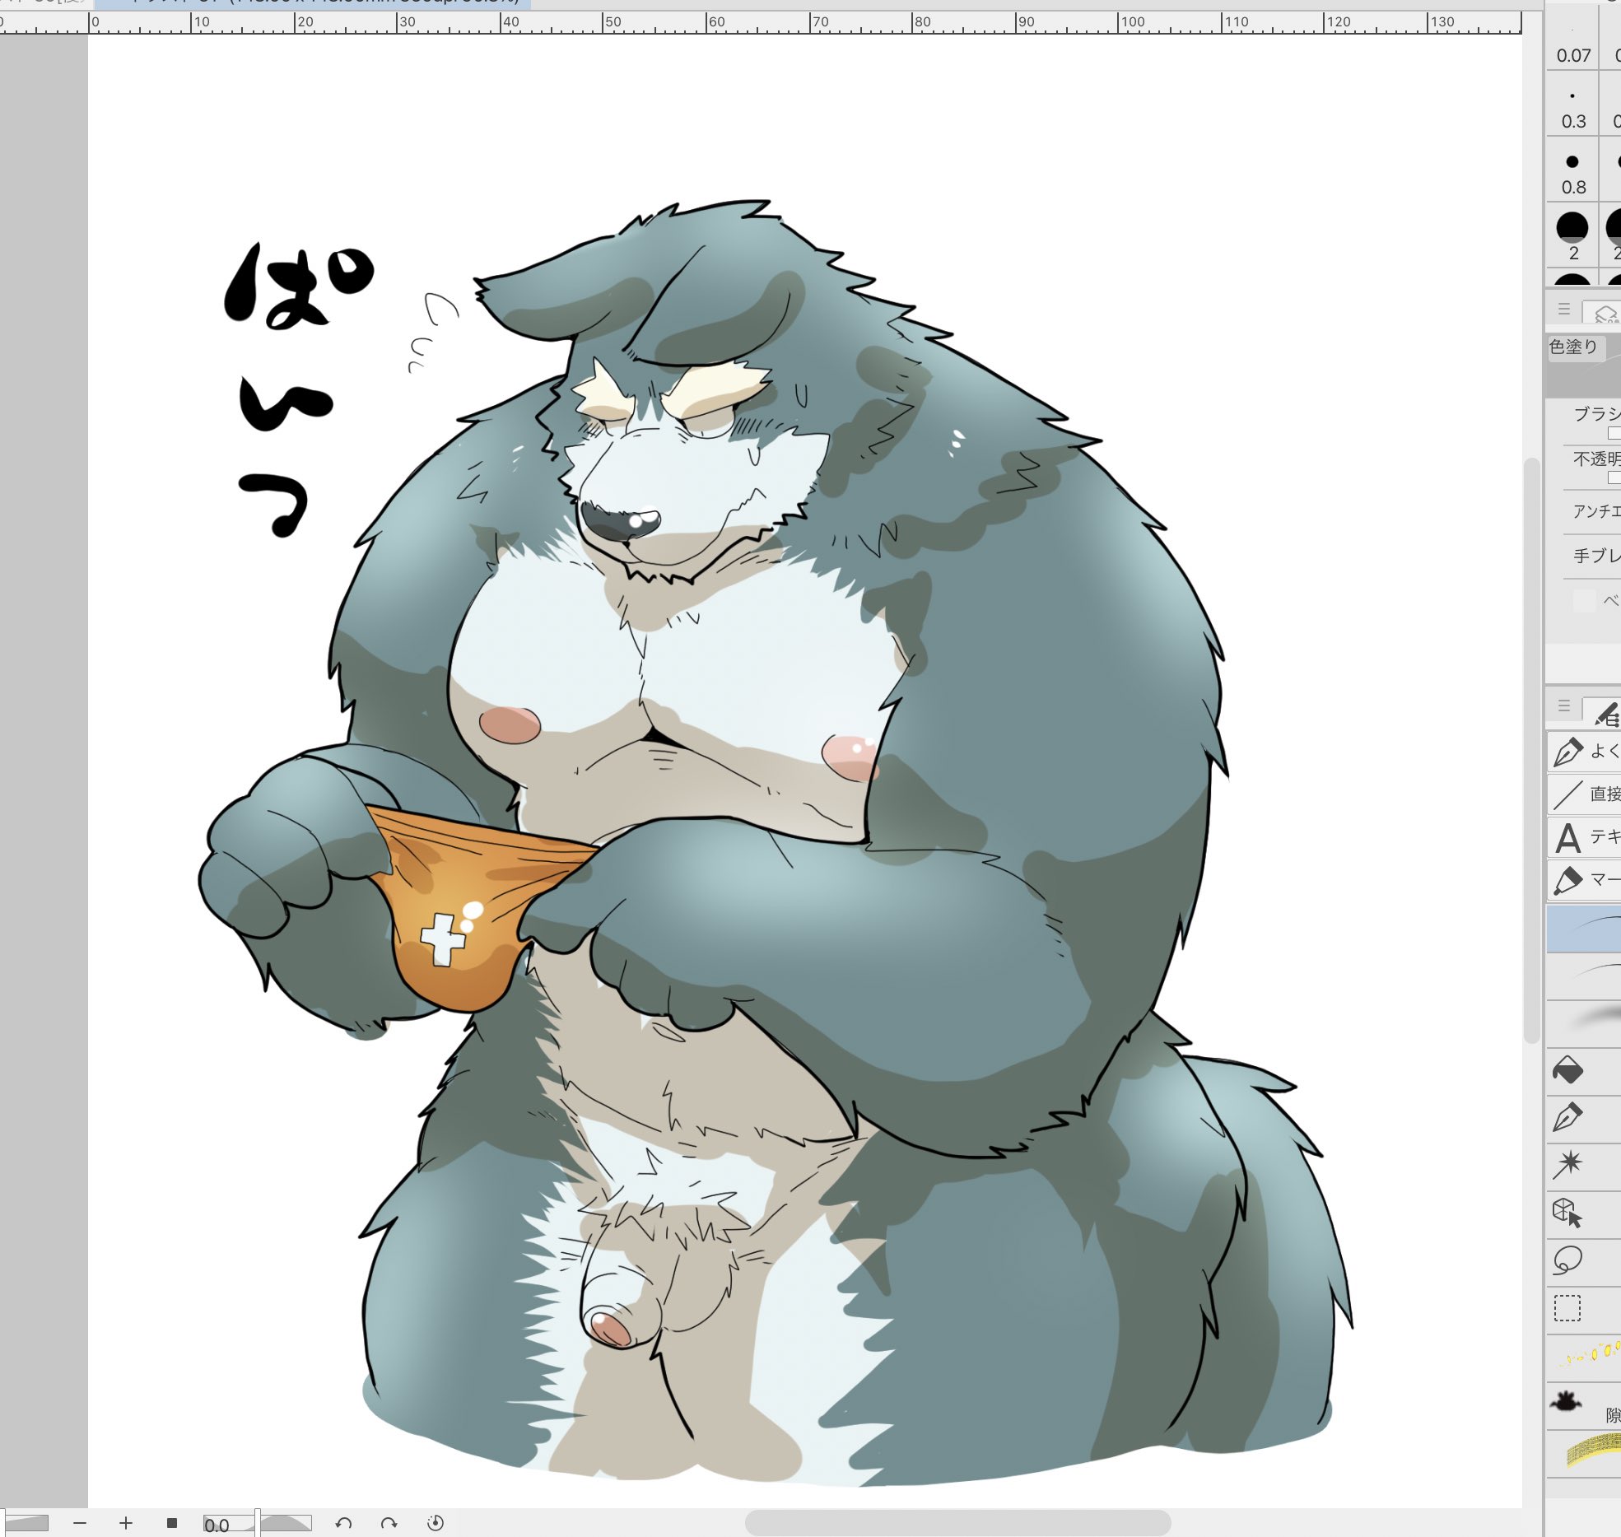Select the 3D object operation tool

point(1567,1213)
